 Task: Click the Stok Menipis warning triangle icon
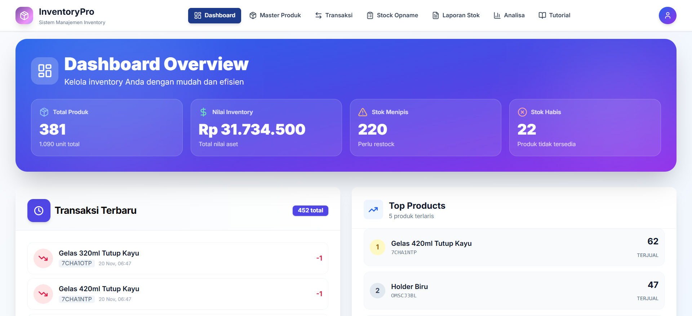[x=363, y=112]
